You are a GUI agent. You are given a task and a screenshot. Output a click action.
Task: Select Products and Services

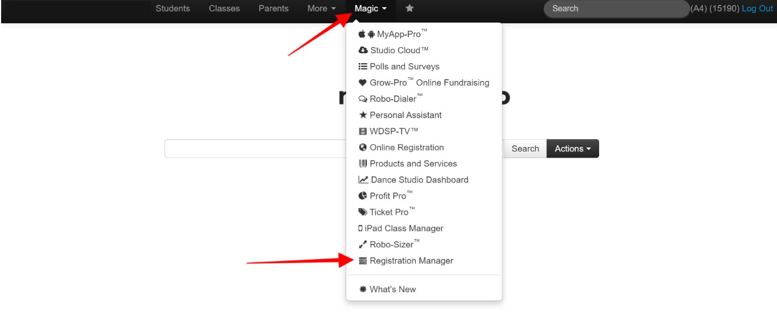pyautogui.click(x=424, y=164)
